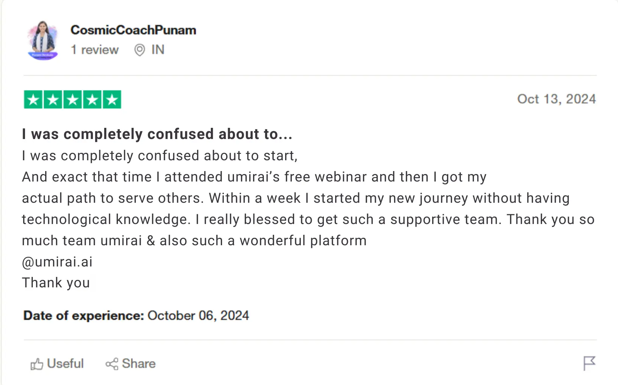Click the fifth green rating star
Screen dimensions: 618x385
click(112, 100)
